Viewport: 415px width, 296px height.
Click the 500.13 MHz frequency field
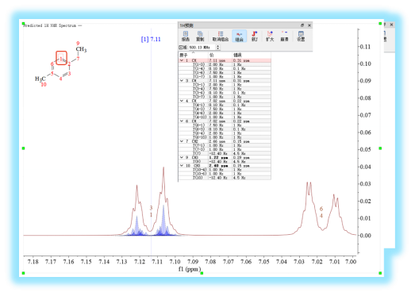pos(202,48)
